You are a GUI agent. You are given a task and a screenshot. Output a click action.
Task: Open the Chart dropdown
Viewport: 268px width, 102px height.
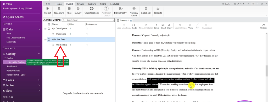pos(163,26)
